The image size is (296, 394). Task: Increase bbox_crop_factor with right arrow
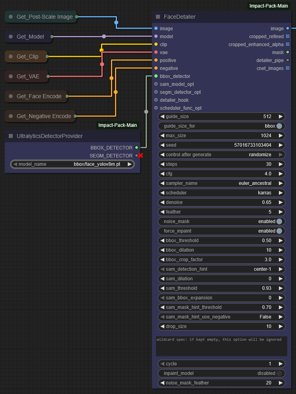click(x=280, y=260)
